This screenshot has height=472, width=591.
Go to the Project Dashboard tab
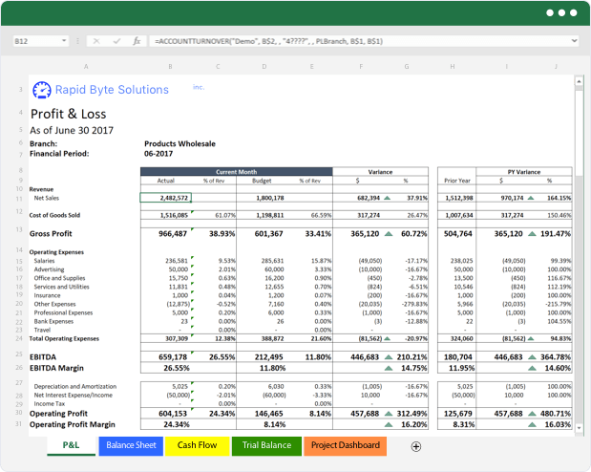tap(345, 445)
